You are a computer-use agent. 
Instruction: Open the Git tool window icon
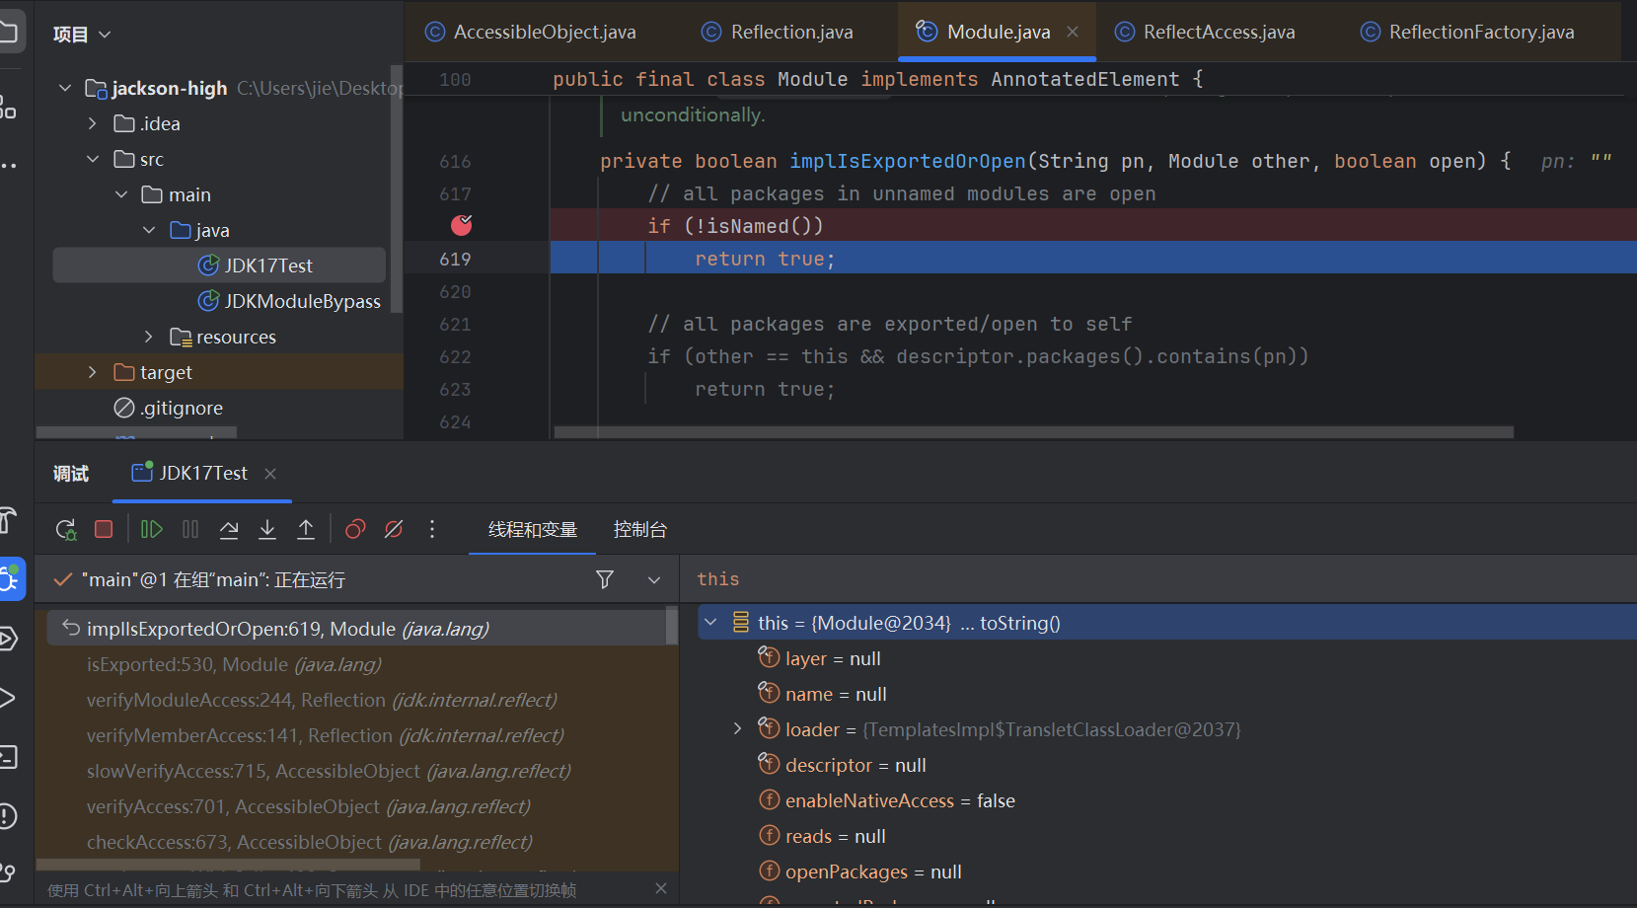click(8, 872)
